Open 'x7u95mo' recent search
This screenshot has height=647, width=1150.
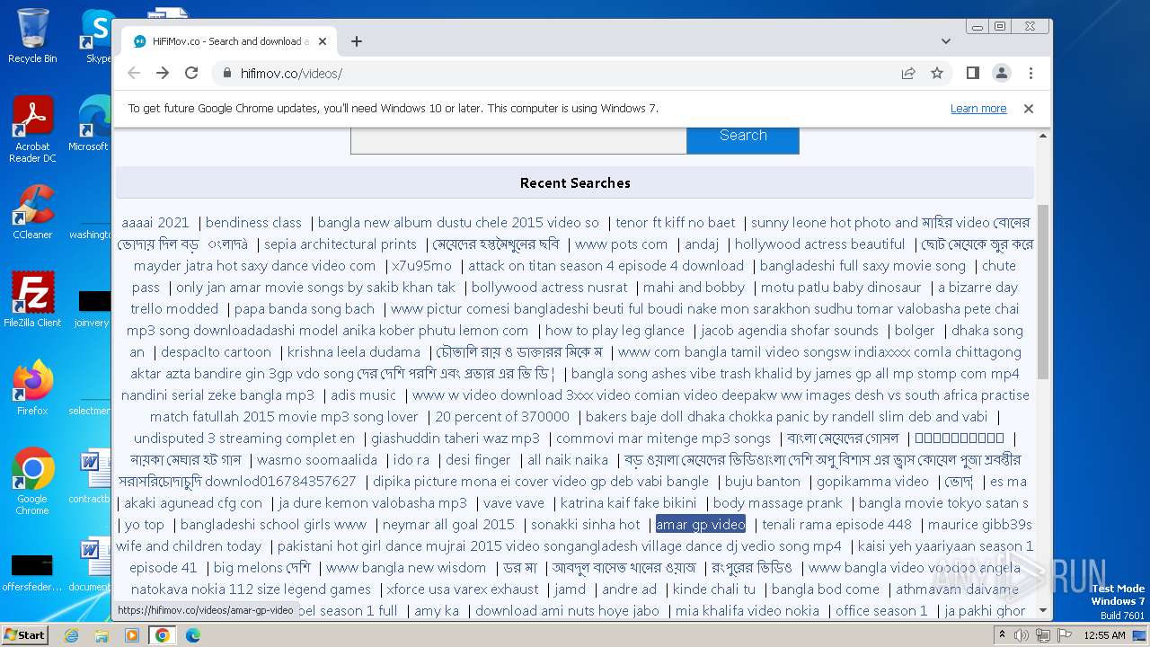click(x=421, y=266)
